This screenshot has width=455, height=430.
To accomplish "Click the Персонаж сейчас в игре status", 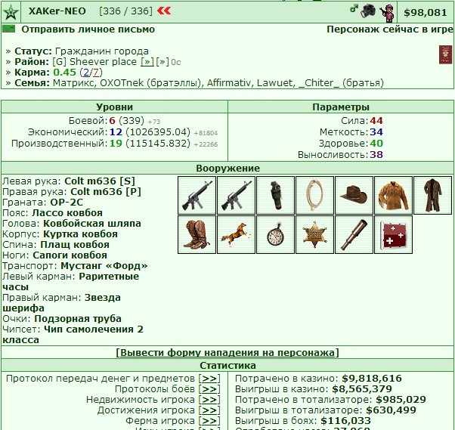I will [x=390, y=29].
